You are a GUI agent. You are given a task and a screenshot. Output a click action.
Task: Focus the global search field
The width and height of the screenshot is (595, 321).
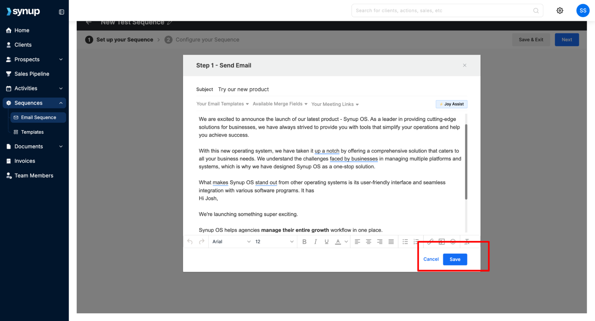pyautogui.click(x=447, y=10)
